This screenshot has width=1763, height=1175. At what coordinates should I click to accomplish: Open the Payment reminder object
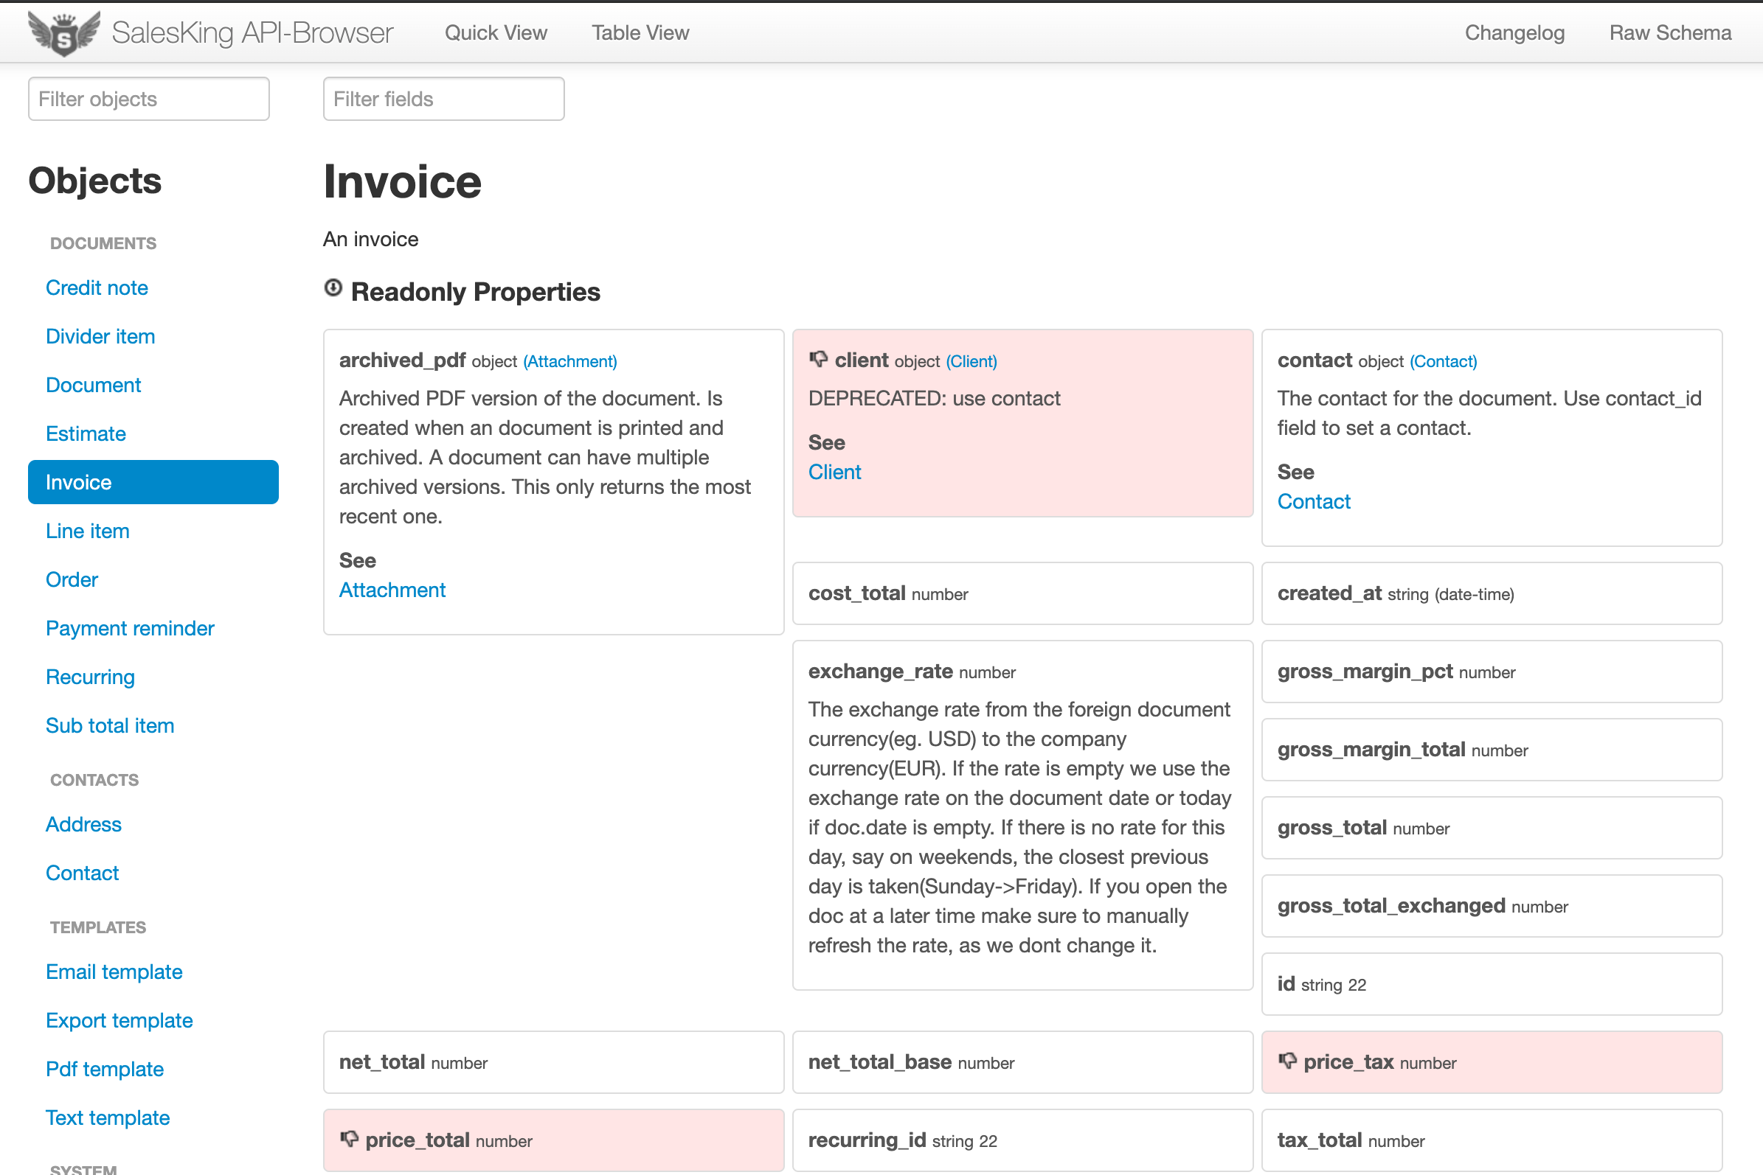click(x=130, y=628)
